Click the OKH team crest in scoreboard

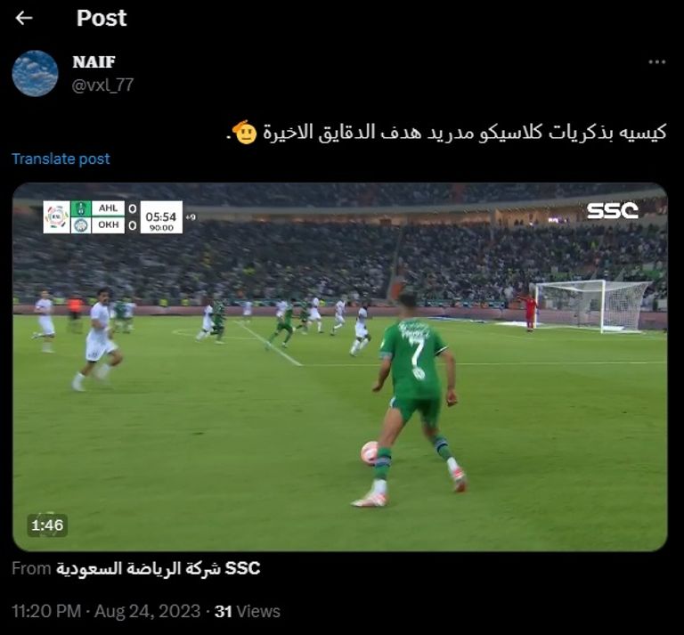coord(81,225)
